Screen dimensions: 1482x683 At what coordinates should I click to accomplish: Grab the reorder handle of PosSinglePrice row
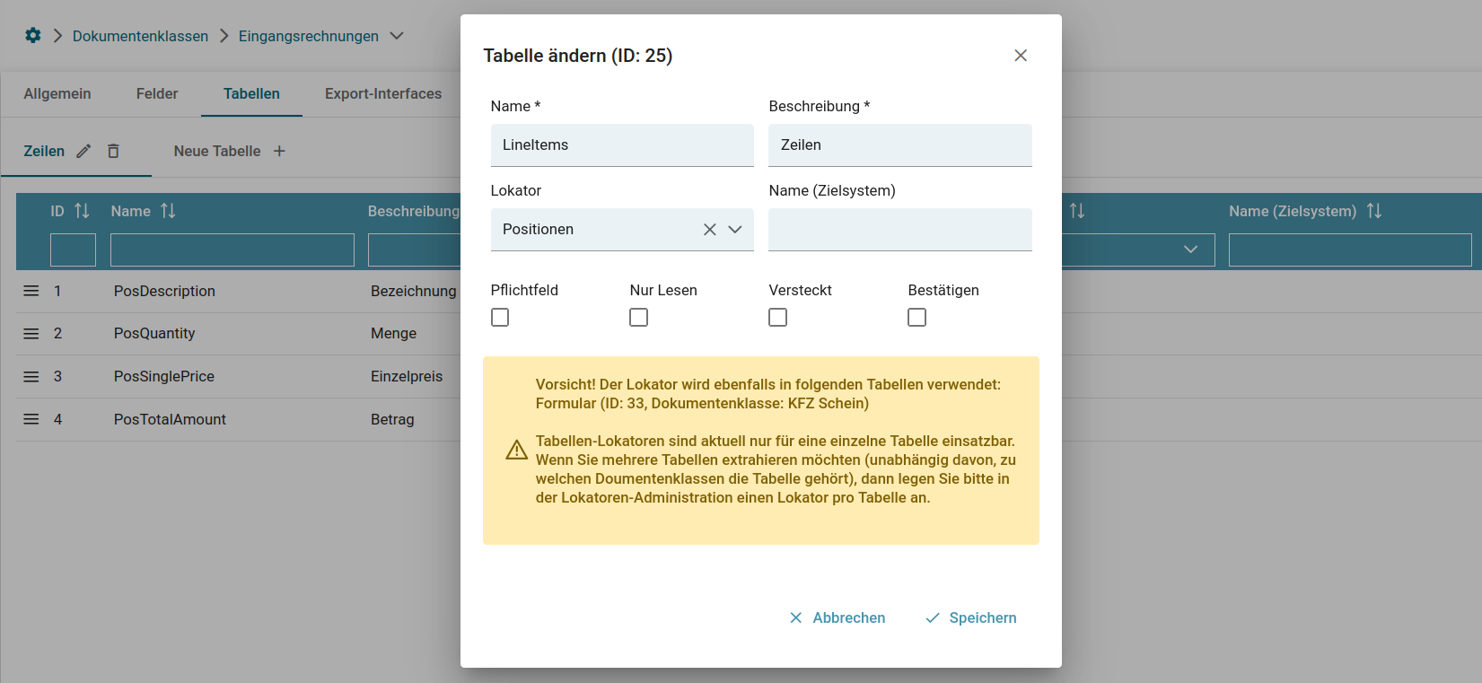tap(31, 377)
